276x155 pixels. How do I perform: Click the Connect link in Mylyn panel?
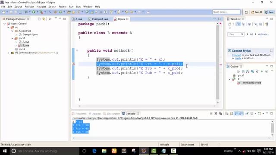pyautogui.click(x=236, y=55)
